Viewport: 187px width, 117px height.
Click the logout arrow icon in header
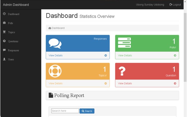click(x=171, y=4)
